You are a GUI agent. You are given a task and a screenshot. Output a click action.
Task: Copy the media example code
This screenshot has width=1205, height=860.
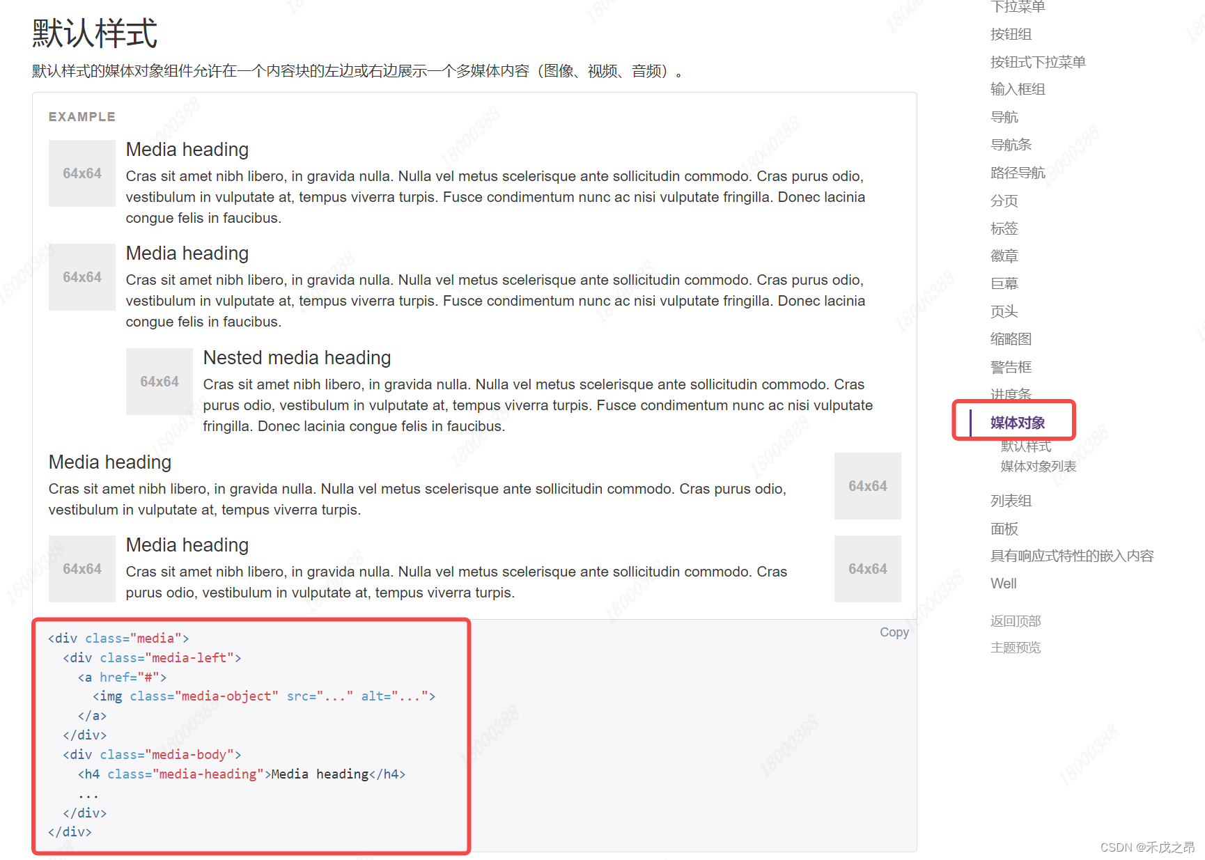click(894, 632)
